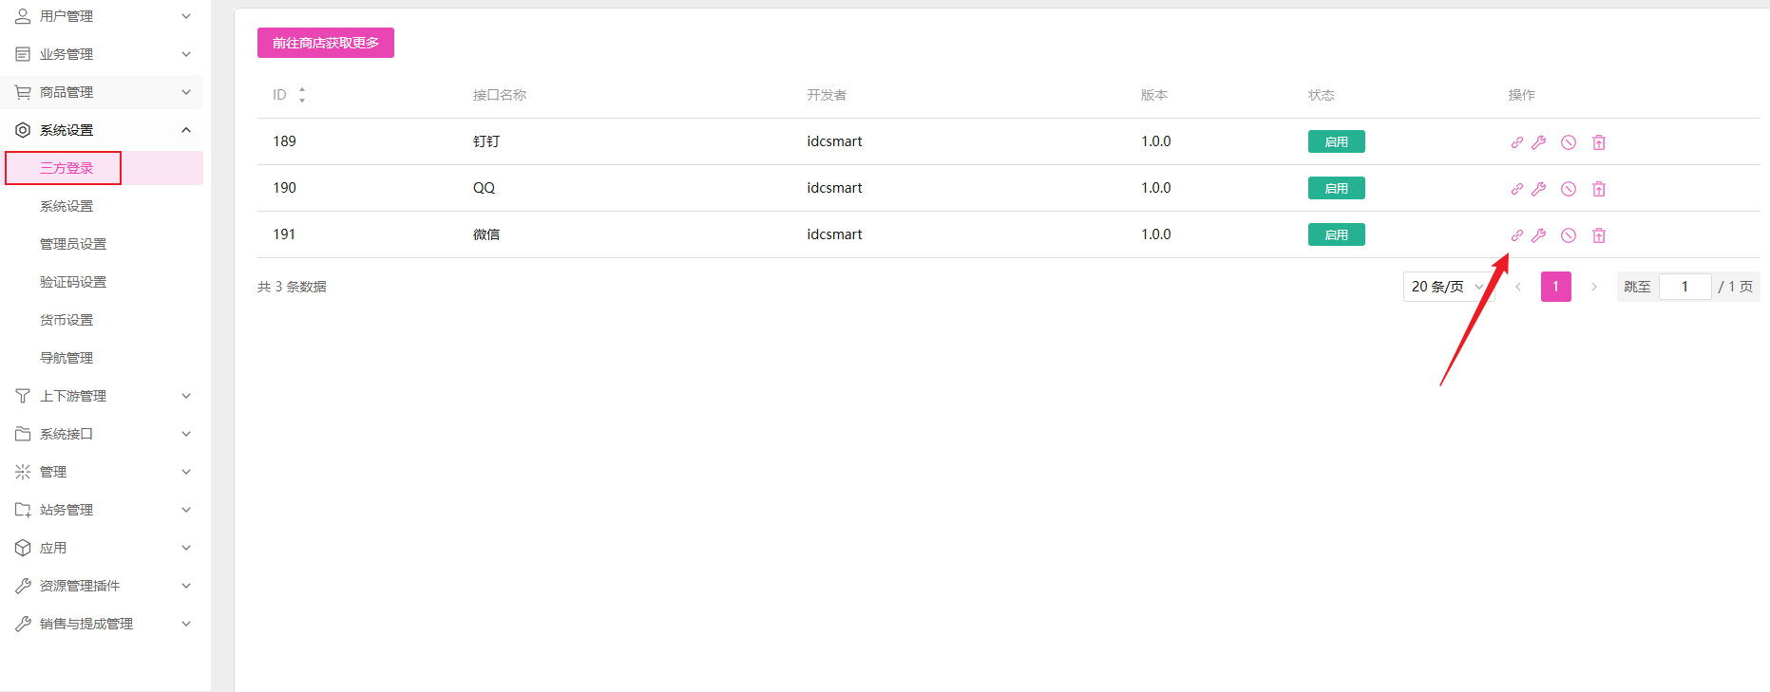
Task: Open wrench configuration for 钉钉 row
Action: (1539, 142)
